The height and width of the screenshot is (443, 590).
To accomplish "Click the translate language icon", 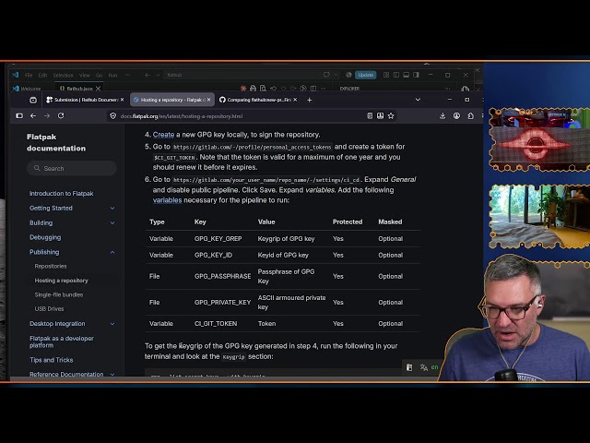I will (424, 367).
